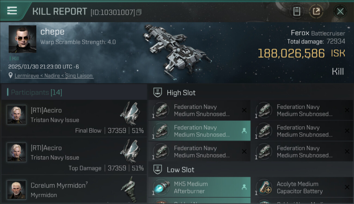
Task: Open the hamburger menu in the header
Action: click(12, 11)
